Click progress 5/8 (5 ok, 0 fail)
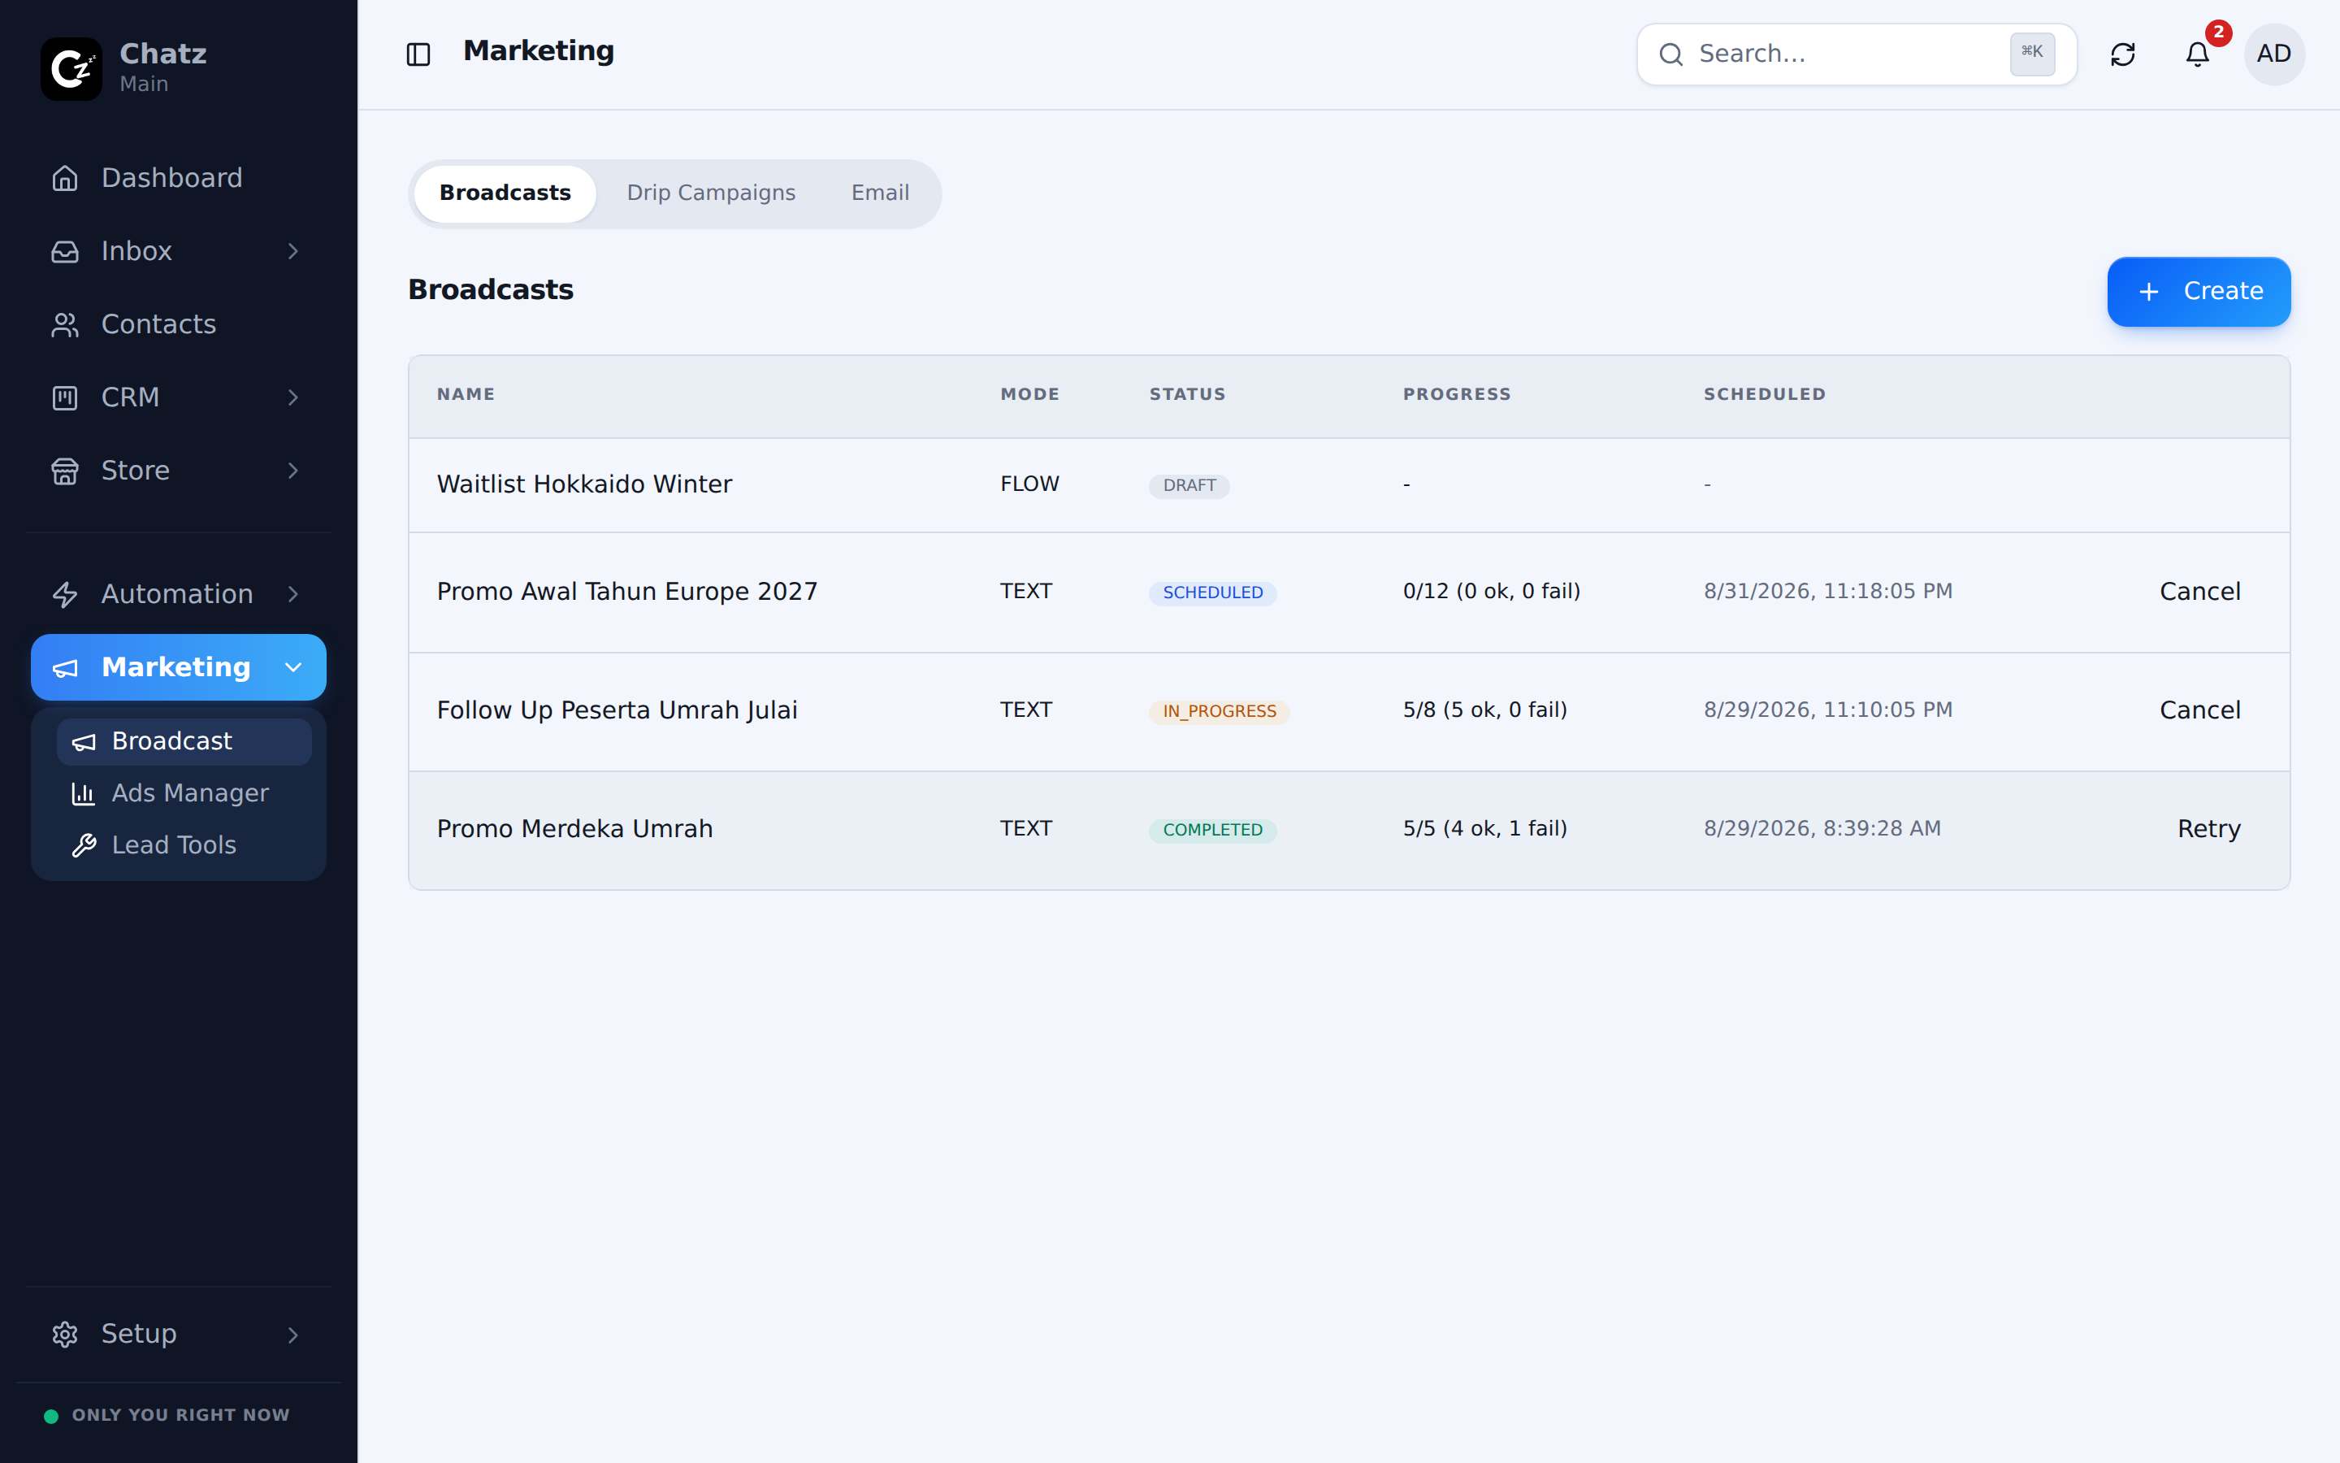Image resolution: width=2340 pixels, height=1463 pixels. coord(1484,710)
